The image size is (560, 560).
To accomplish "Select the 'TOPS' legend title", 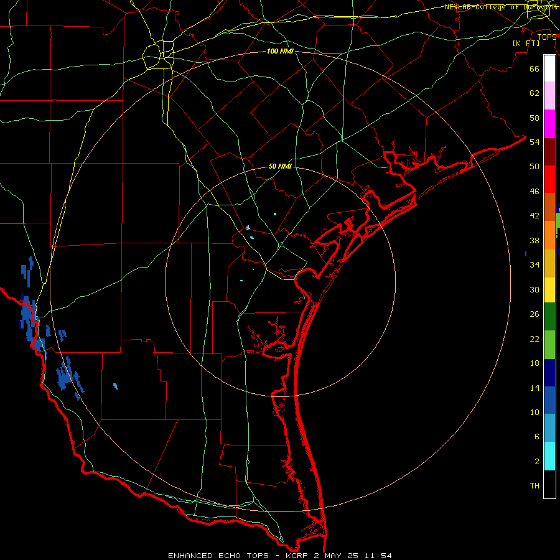I will [x=547, y=37].
